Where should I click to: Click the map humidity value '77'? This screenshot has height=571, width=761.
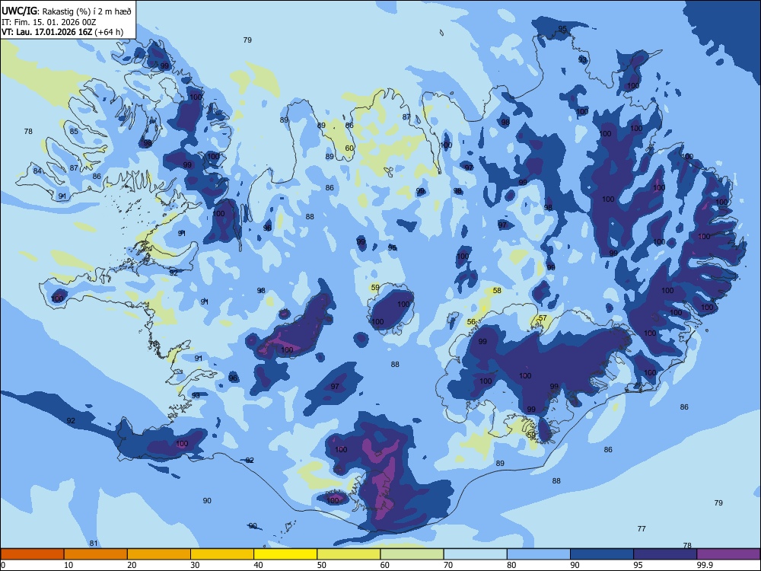[x=642, y=529]
